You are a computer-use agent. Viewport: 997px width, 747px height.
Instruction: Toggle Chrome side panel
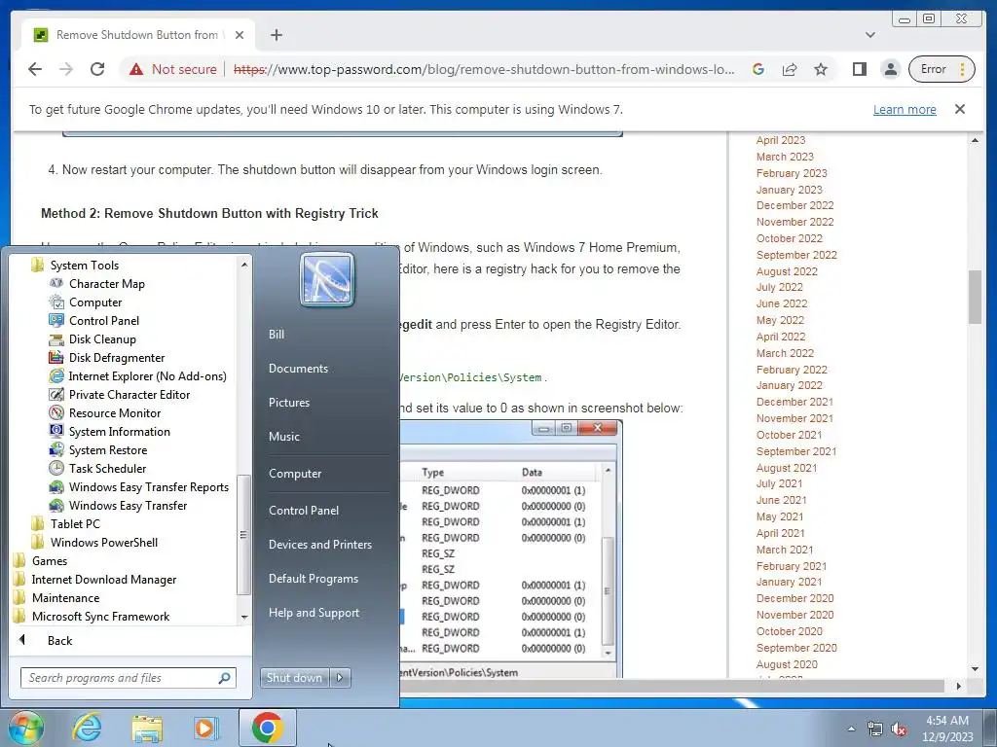(x=860, y=69)
